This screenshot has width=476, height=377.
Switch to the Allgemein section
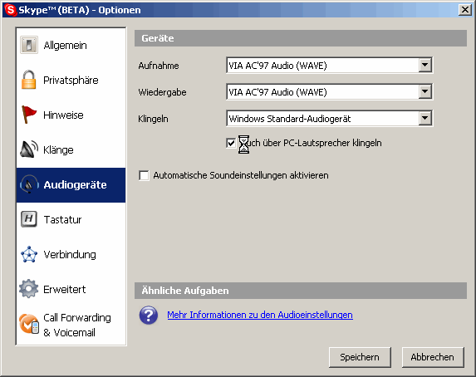click(71, 45)
